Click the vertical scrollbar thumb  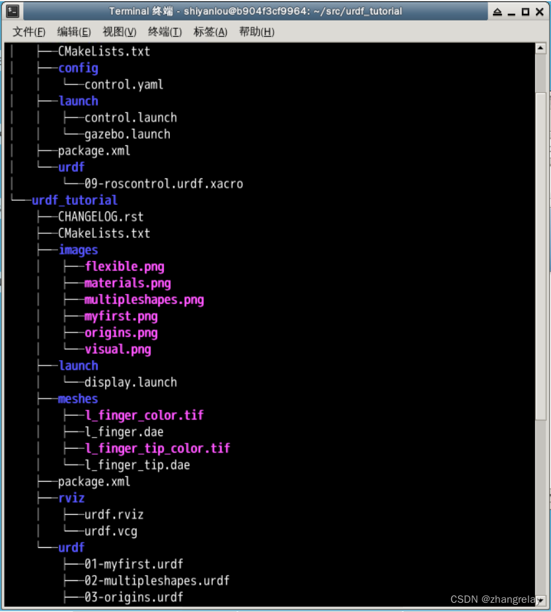pos(540,256)
